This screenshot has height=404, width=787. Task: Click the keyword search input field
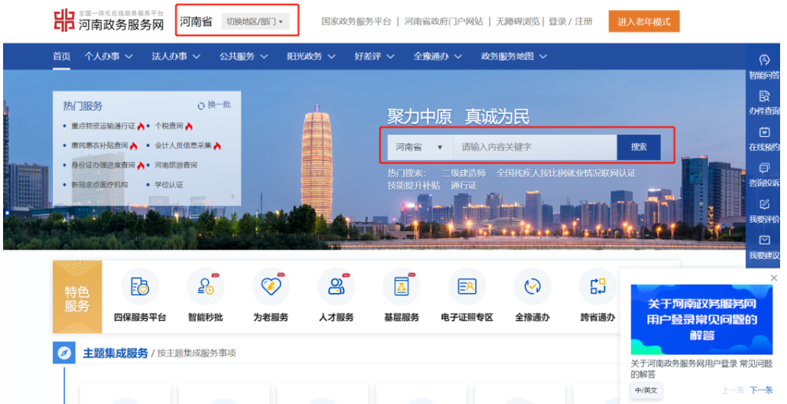coord(535,147)
